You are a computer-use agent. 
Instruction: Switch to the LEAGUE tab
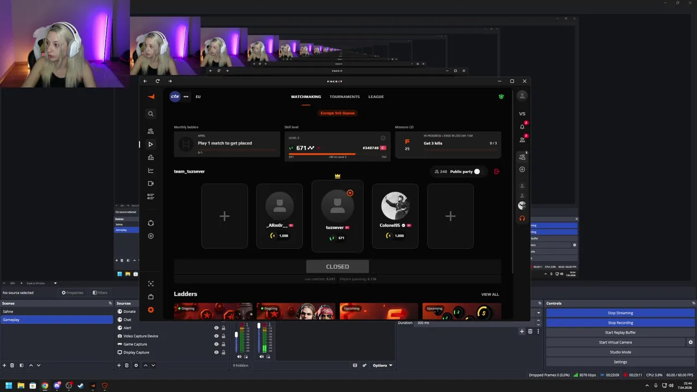[376, 97]
